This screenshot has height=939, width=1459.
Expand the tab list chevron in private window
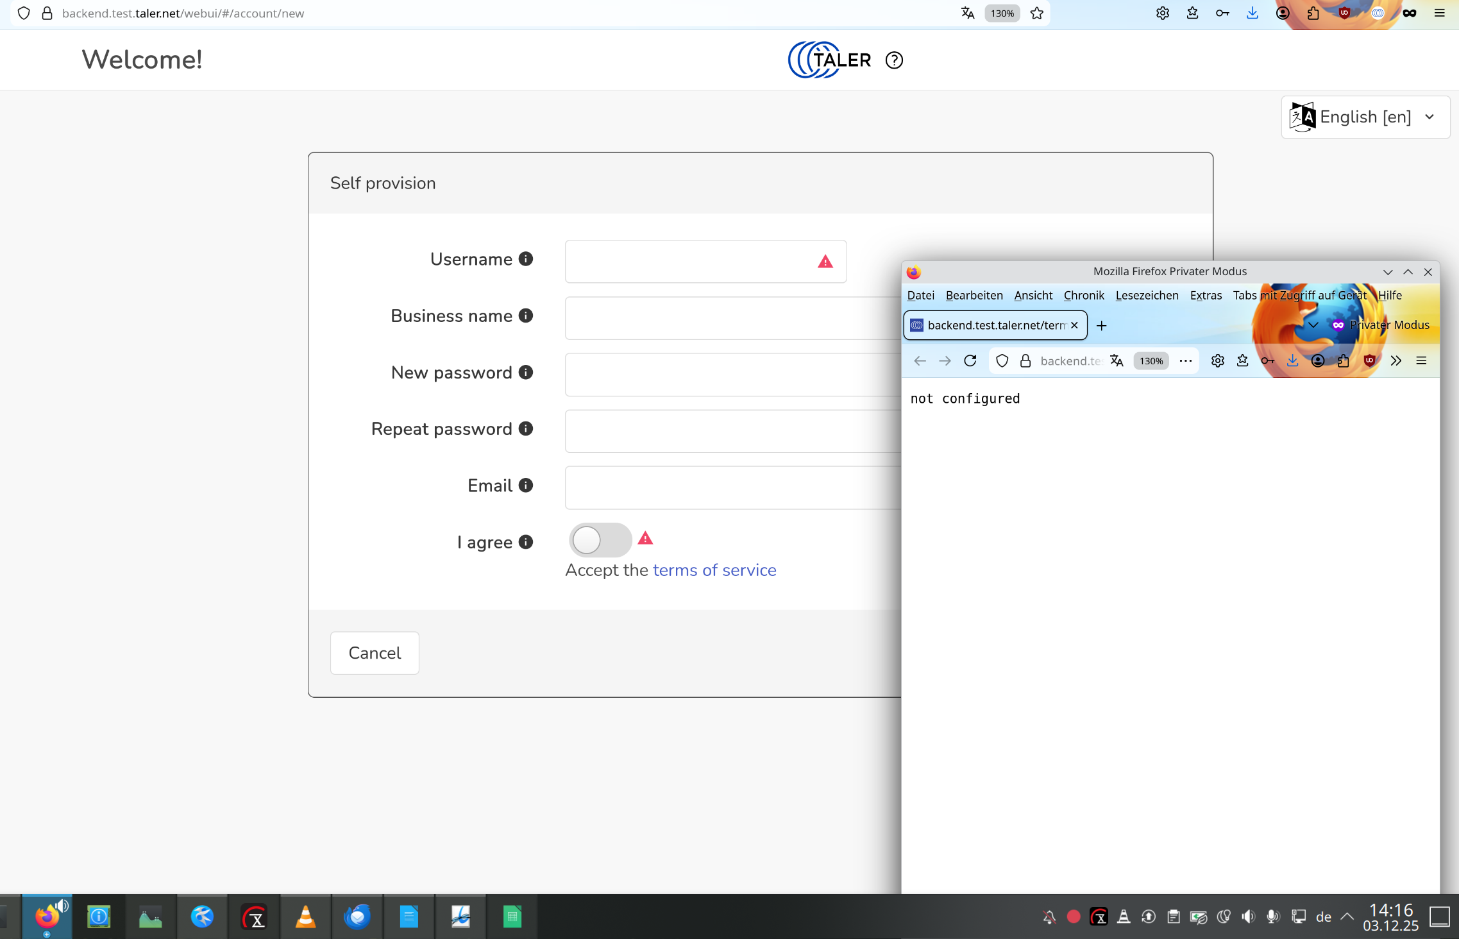pyautogui.click(x=1313, y=325)
